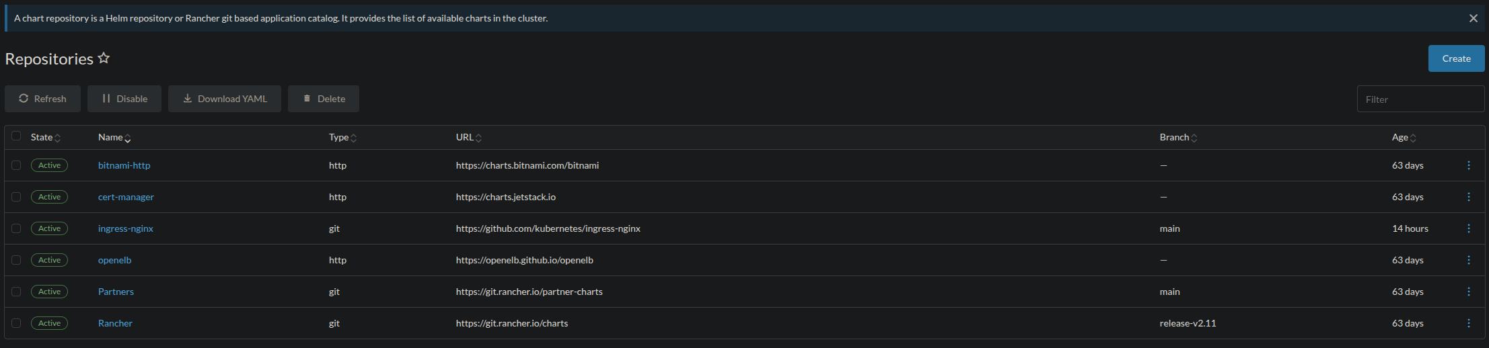
Task: Click the Refresh button
Action: point(42,99)
